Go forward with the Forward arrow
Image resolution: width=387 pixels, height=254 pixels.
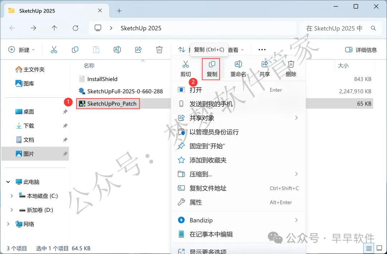pos(33,28)
